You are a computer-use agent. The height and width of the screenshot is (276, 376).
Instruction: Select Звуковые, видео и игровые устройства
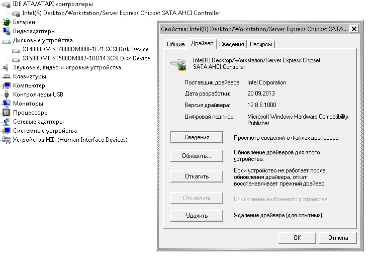pyautogui.click(x=67, y=67)
